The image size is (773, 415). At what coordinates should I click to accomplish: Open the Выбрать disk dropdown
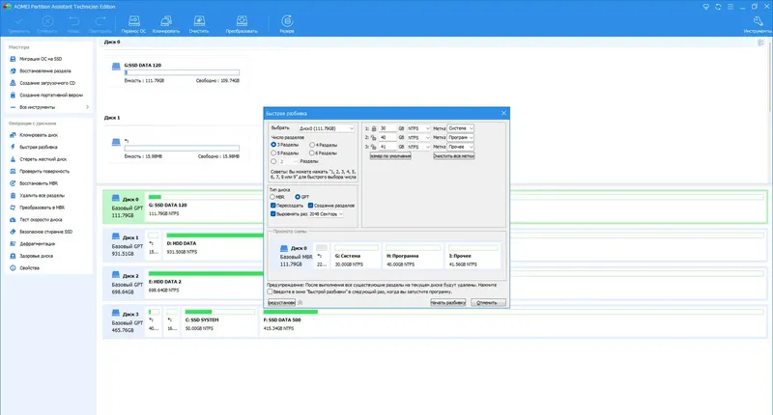point(327,128)
